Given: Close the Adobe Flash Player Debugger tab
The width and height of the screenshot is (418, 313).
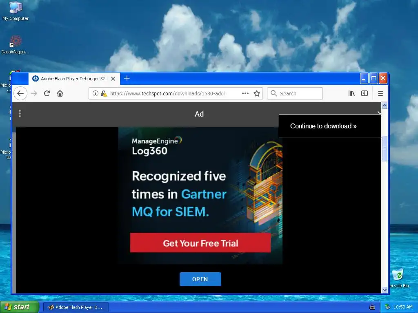Looking at the screenshot, I should [x=113, y=79].
